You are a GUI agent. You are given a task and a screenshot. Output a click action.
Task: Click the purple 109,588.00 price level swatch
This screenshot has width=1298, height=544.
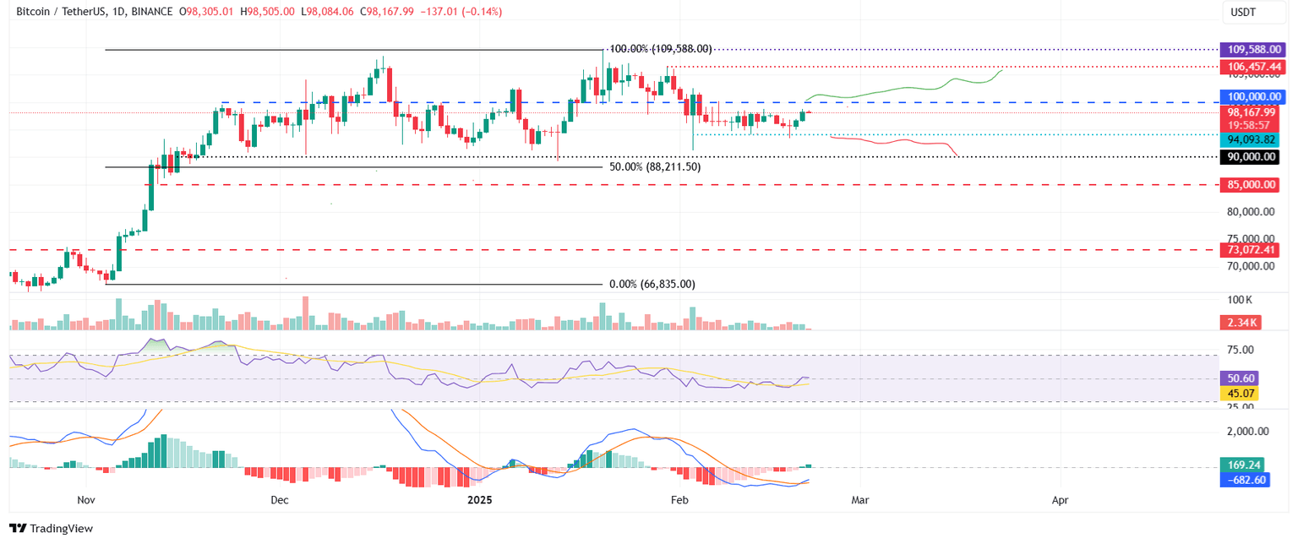pyautogui.click(x=1252, y=49)
